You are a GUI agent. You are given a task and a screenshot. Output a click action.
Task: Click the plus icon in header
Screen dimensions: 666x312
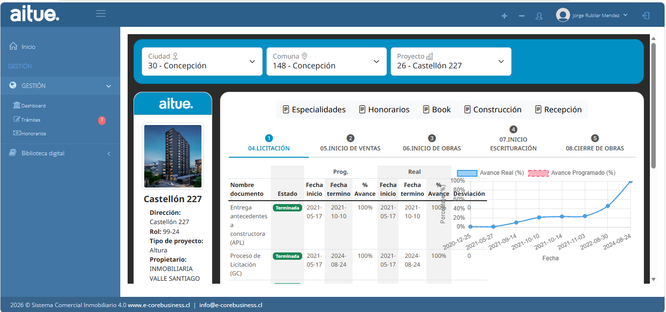click(x=505, y=16)
